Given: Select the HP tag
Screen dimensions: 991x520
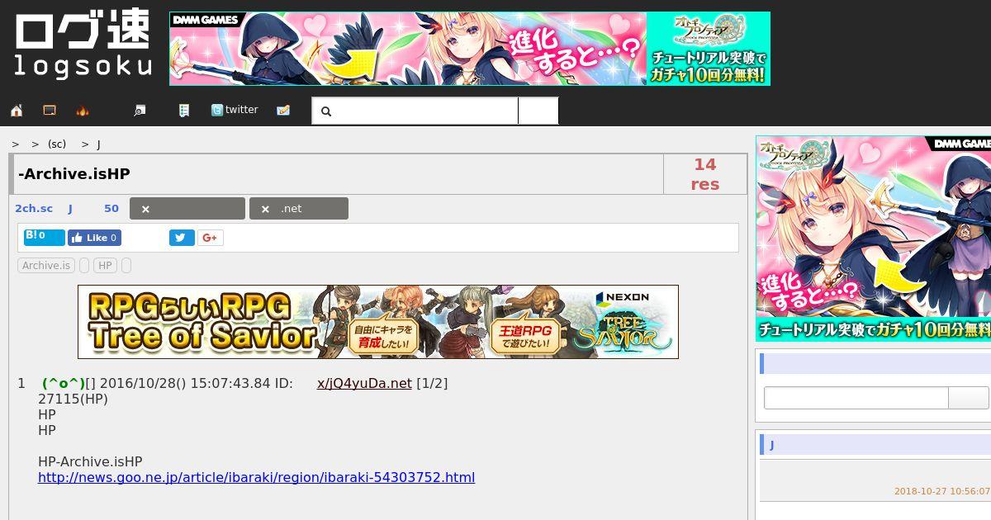Looking at the screenshot, I should [105, 266].
